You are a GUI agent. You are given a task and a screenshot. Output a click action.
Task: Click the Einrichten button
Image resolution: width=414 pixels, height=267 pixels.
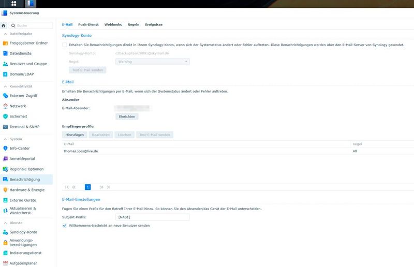(127, 116)
